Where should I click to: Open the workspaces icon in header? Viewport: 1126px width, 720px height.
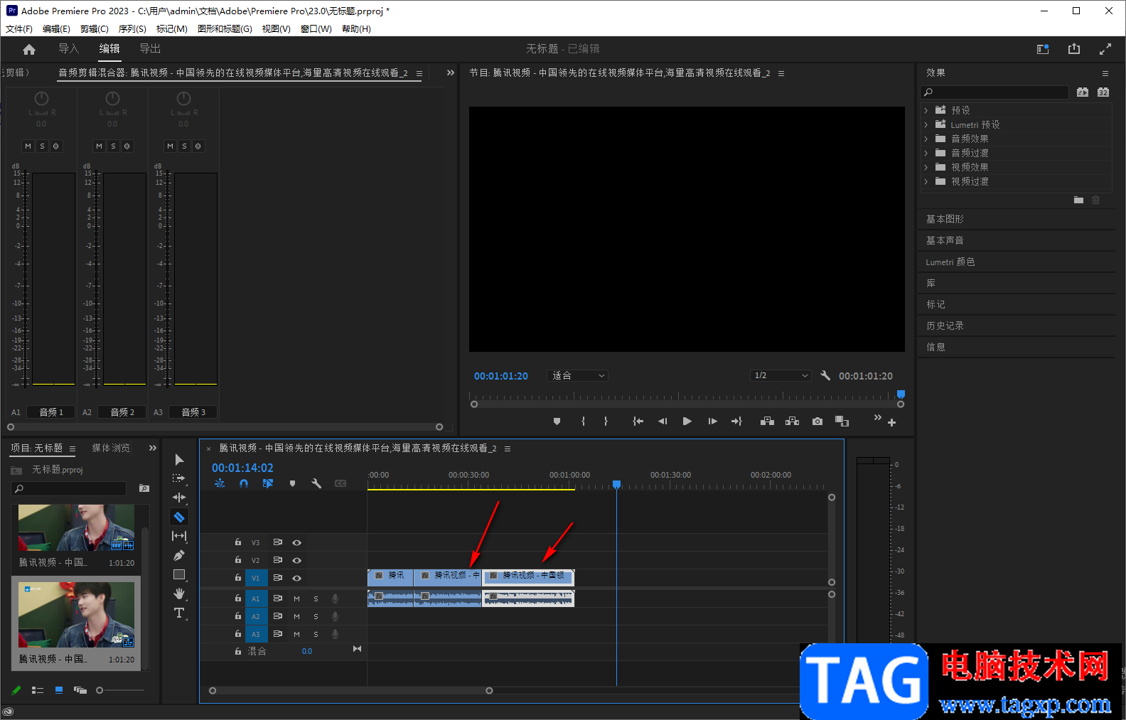[1043, 49]
